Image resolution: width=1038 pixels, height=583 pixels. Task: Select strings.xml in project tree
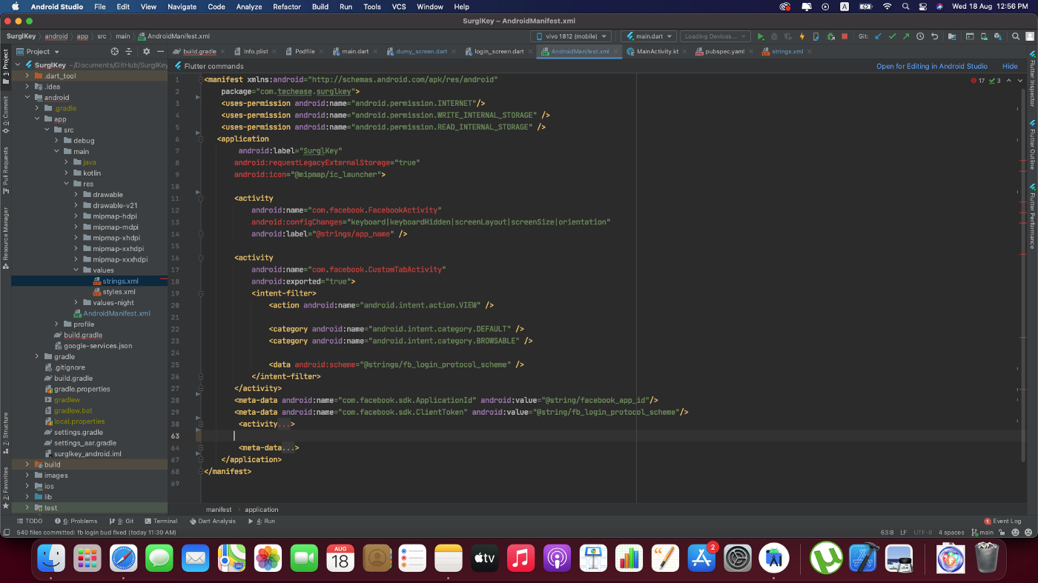click(120, 281)
